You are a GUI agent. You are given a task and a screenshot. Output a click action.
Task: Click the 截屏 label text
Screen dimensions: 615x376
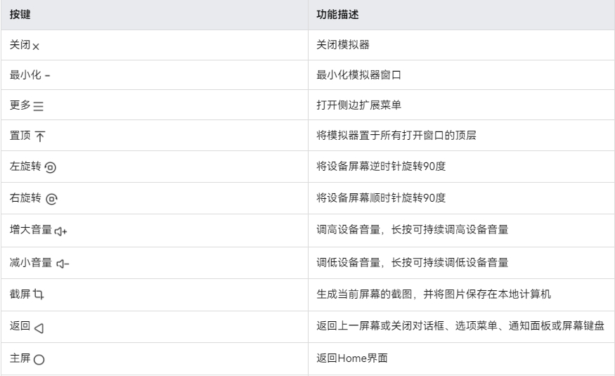pos(20,294)
